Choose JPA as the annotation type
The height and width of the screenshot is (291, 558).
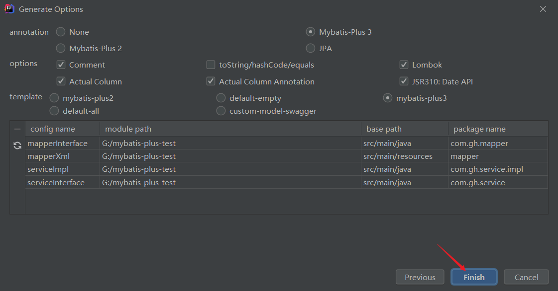coord(311,49)
